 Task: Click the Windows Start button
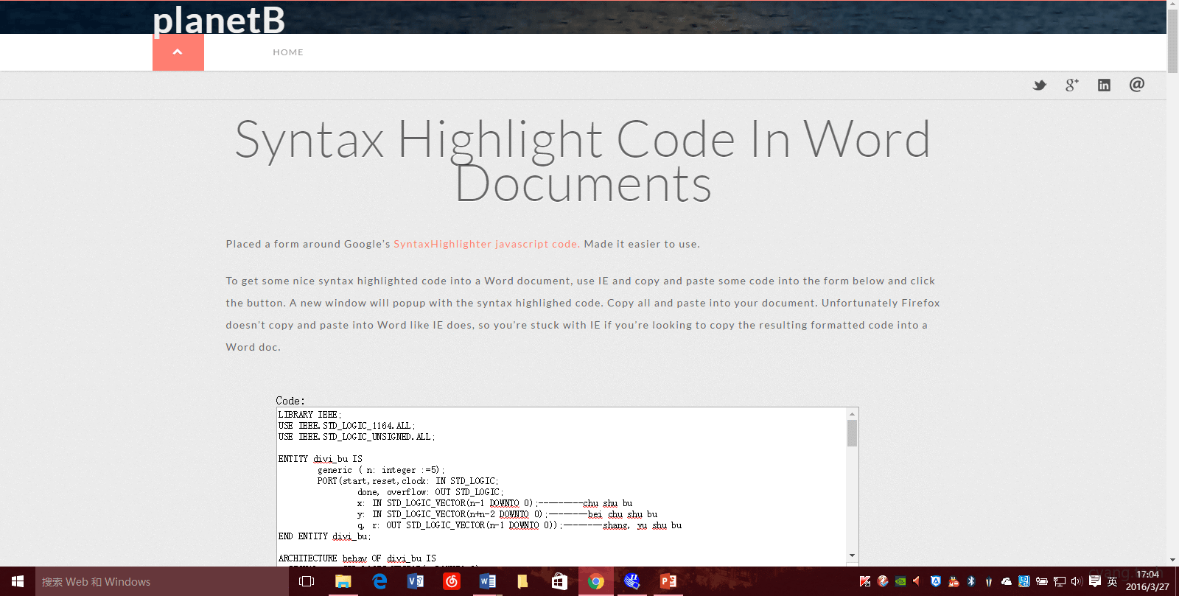coord(18,581)
